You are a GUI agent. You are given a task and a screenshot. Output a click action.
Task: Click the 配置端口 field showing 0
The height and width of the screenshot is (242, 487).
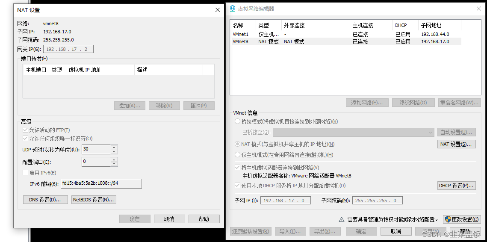click(x=96, y=162)
